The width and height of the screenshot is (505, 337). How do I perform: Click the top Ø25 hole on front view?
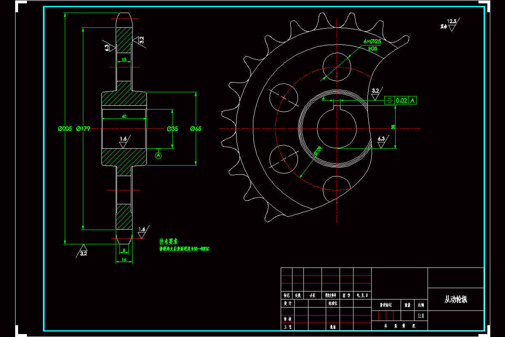(x=337, y=67)
